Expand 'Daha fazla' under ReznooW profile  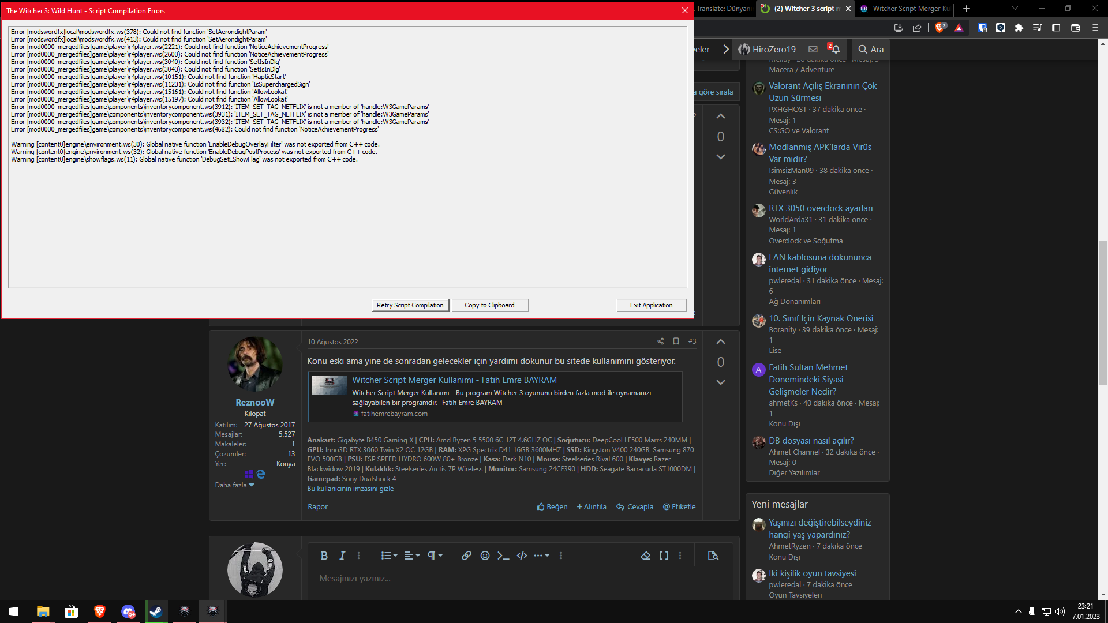tap(234, 485)
